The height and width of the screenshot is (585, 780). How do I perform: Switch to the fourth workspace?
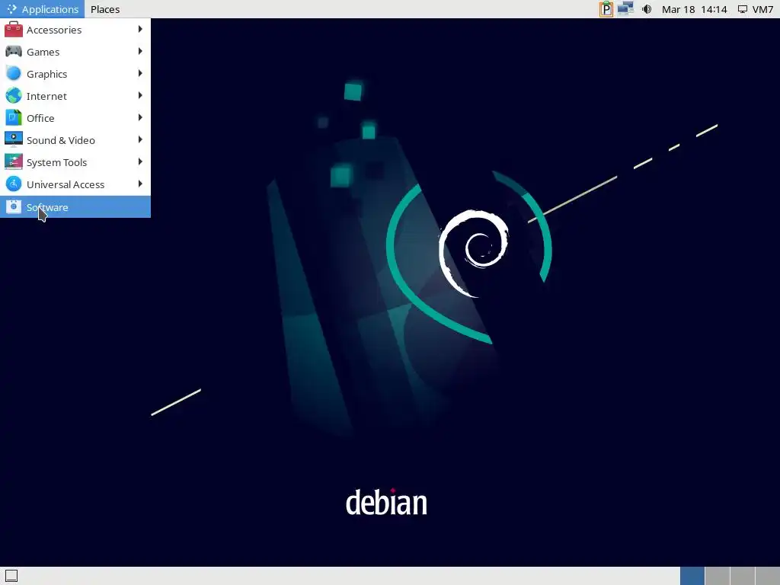click(x=767, y=576)
